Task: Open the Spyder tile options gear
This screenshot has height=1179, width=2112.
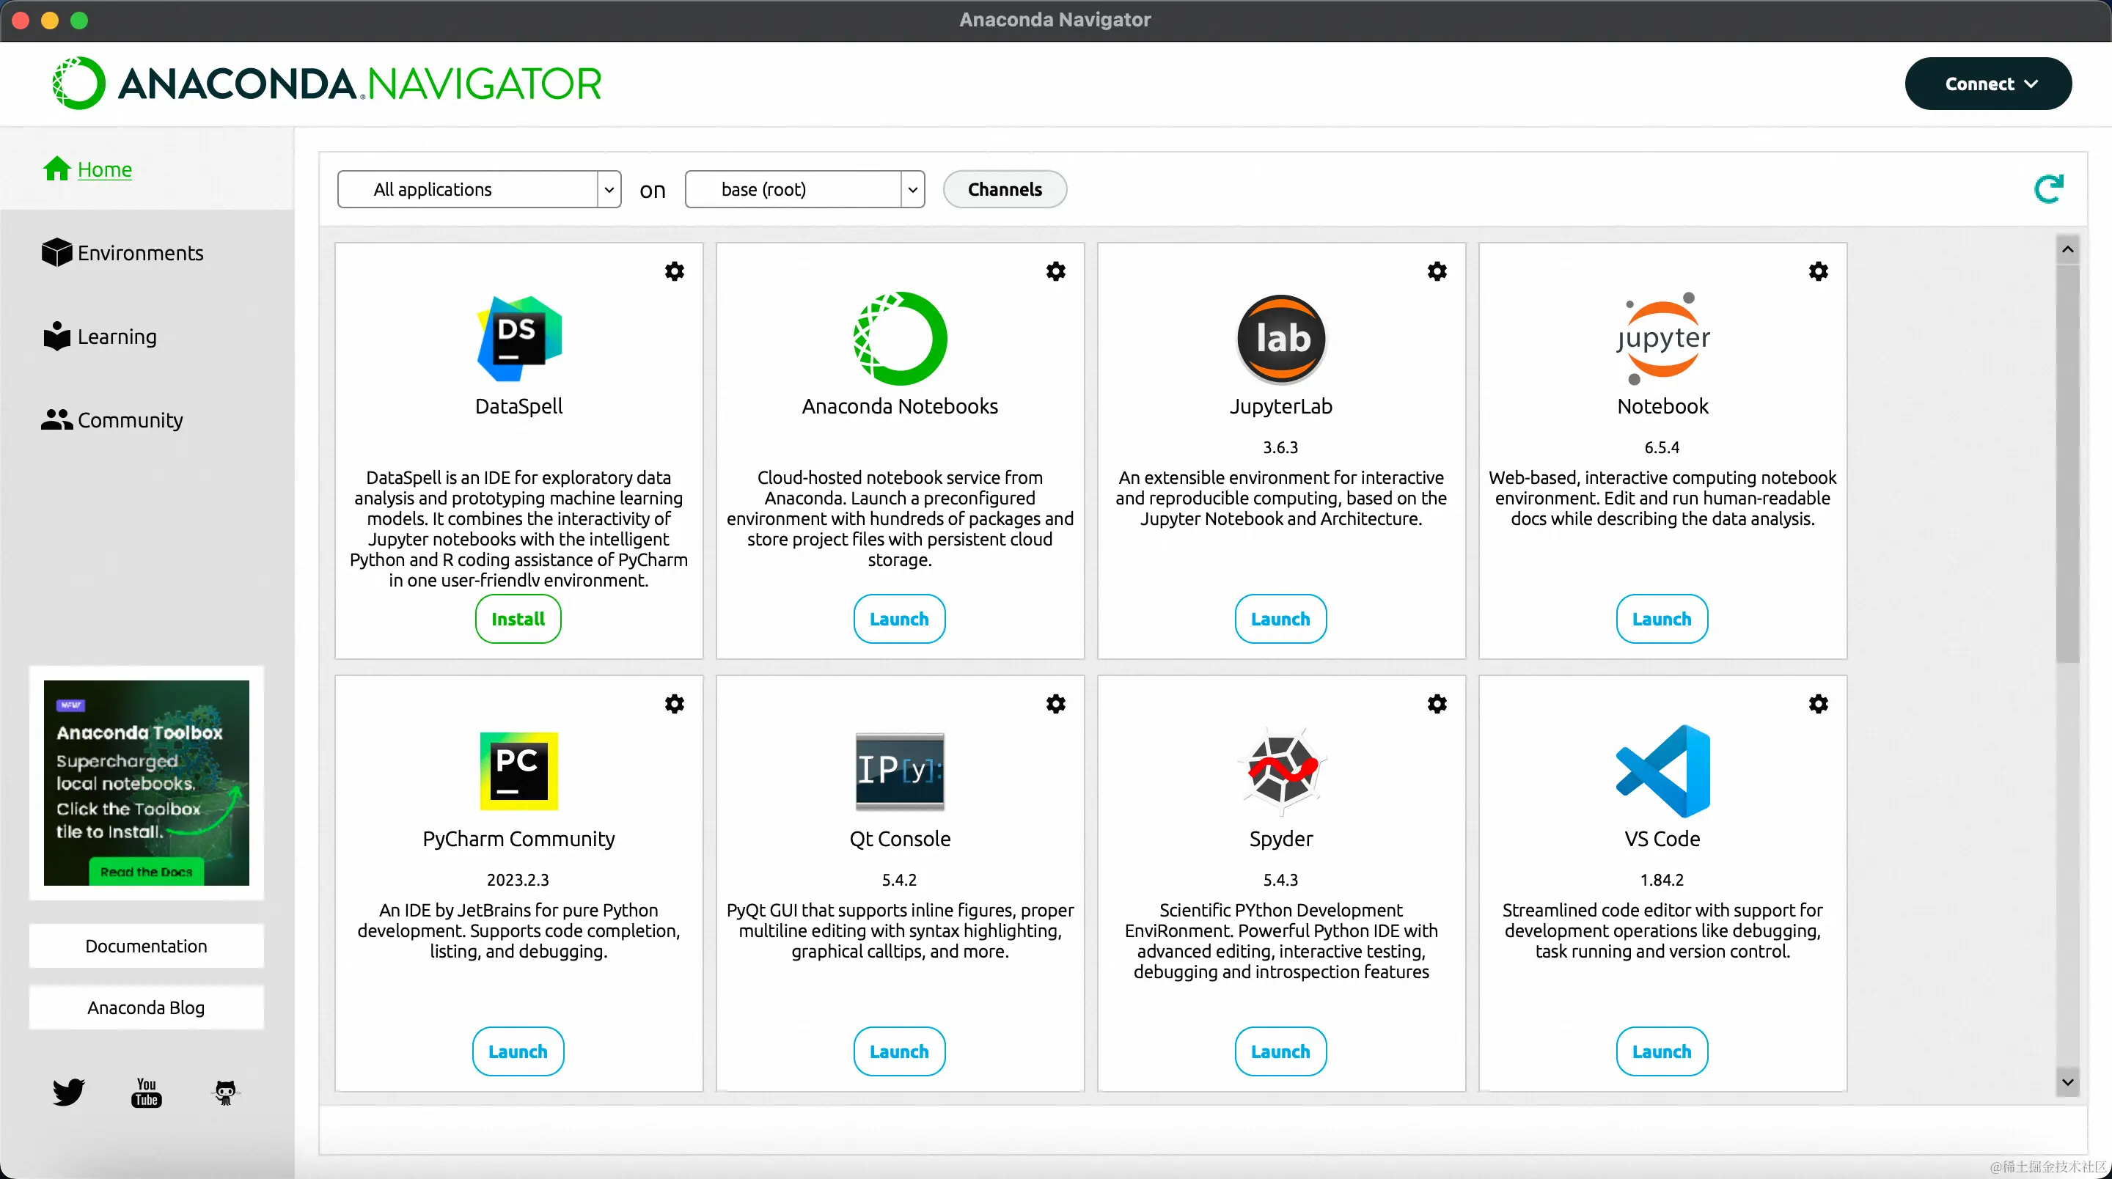Action: [1437, 703]
